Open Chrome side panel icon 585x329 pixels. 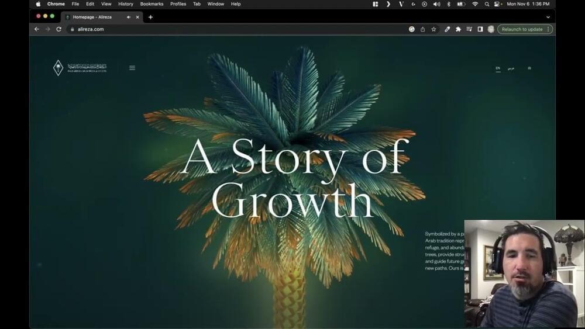(480, 29)
